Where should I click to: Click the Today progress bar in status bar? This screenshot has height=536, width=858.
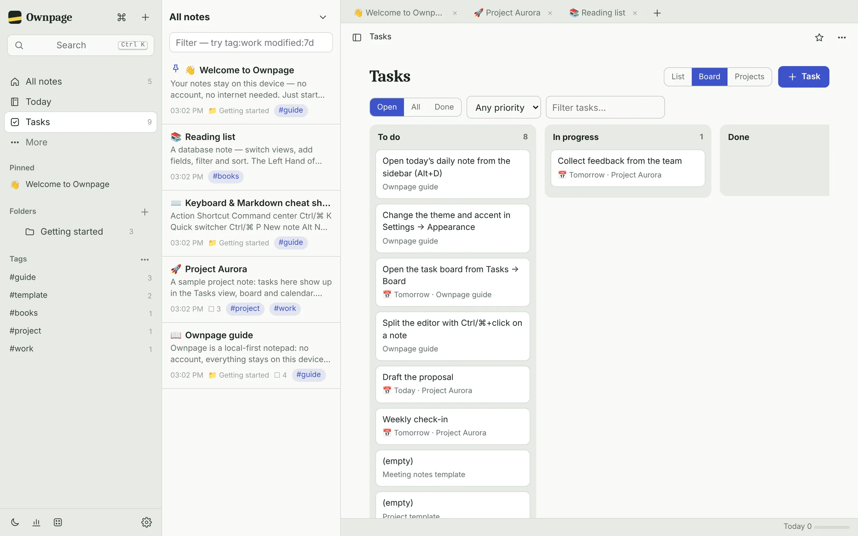coord(831,527)
